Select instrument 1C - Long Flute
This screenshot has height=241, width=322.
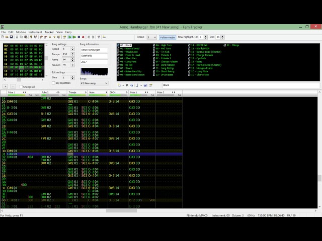click(198, 71)
